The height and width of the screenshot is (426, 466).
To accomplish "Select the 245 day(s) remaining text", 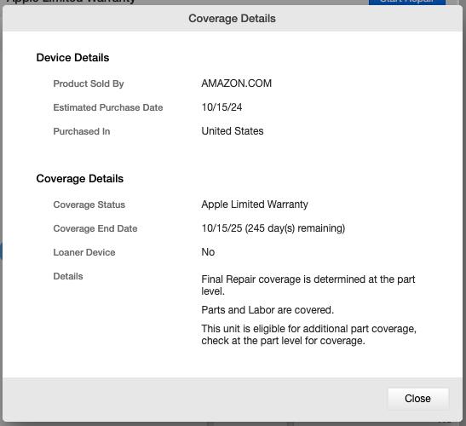I will (295, 228).
